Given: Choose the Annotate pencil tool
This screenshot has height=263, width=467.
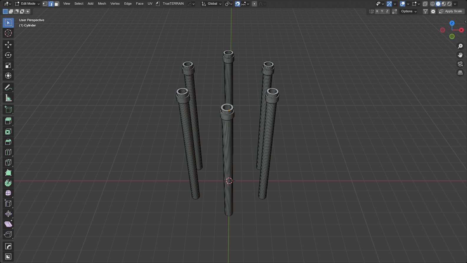Looking at the screenshot, I should (x=8, y=87).
